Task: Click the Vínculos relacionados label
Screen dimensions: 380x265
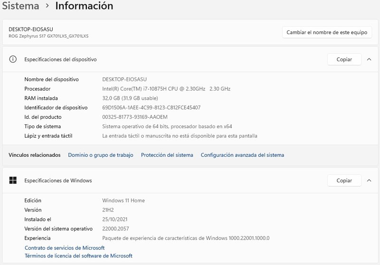Action: (x=35, y=155)
